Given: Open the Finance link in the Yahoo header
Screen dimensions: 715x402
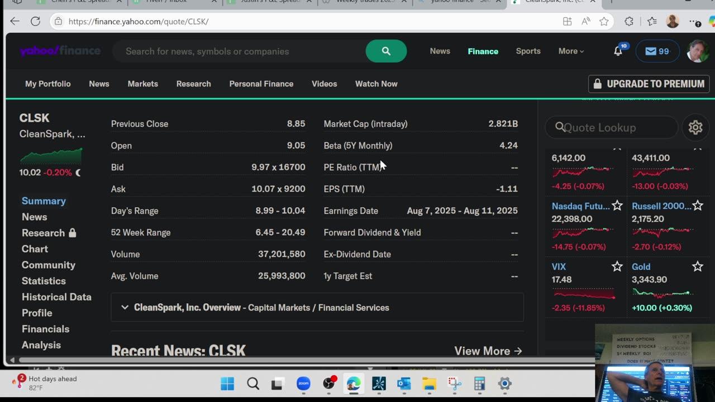Looking at the screenshot, I should tap(483, 51).
